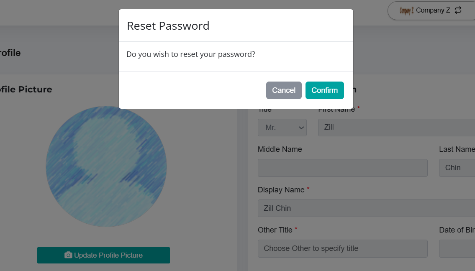
Task: Click the Company Z logo image
Action: click(x=406, y=10)
